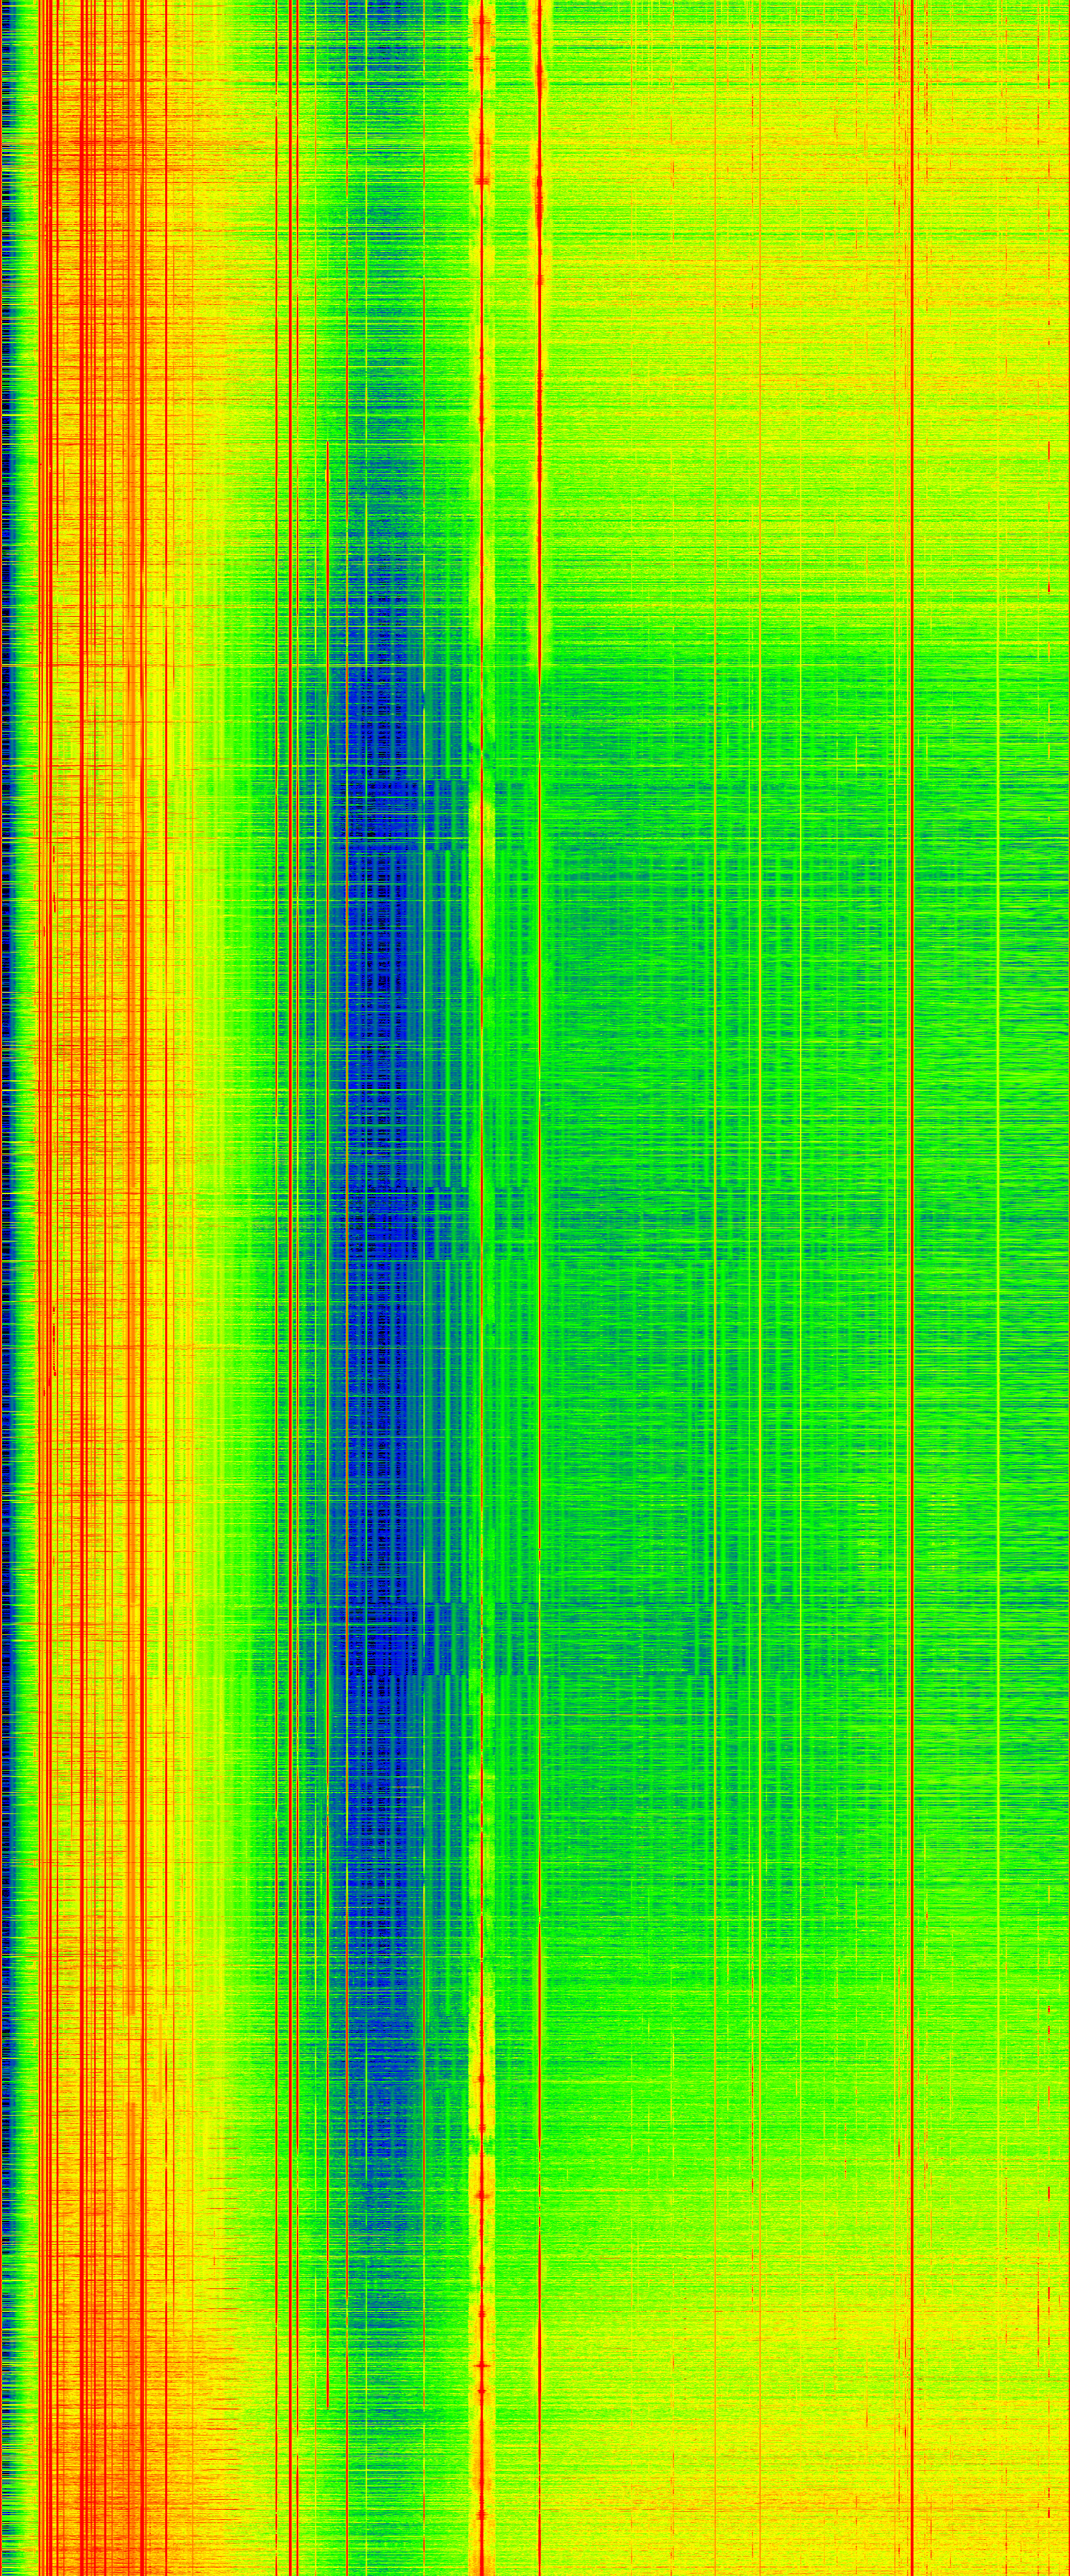Click the pale yellow bulge on the center line
Screen dimensions: 1070x2576
click(485, 810)
